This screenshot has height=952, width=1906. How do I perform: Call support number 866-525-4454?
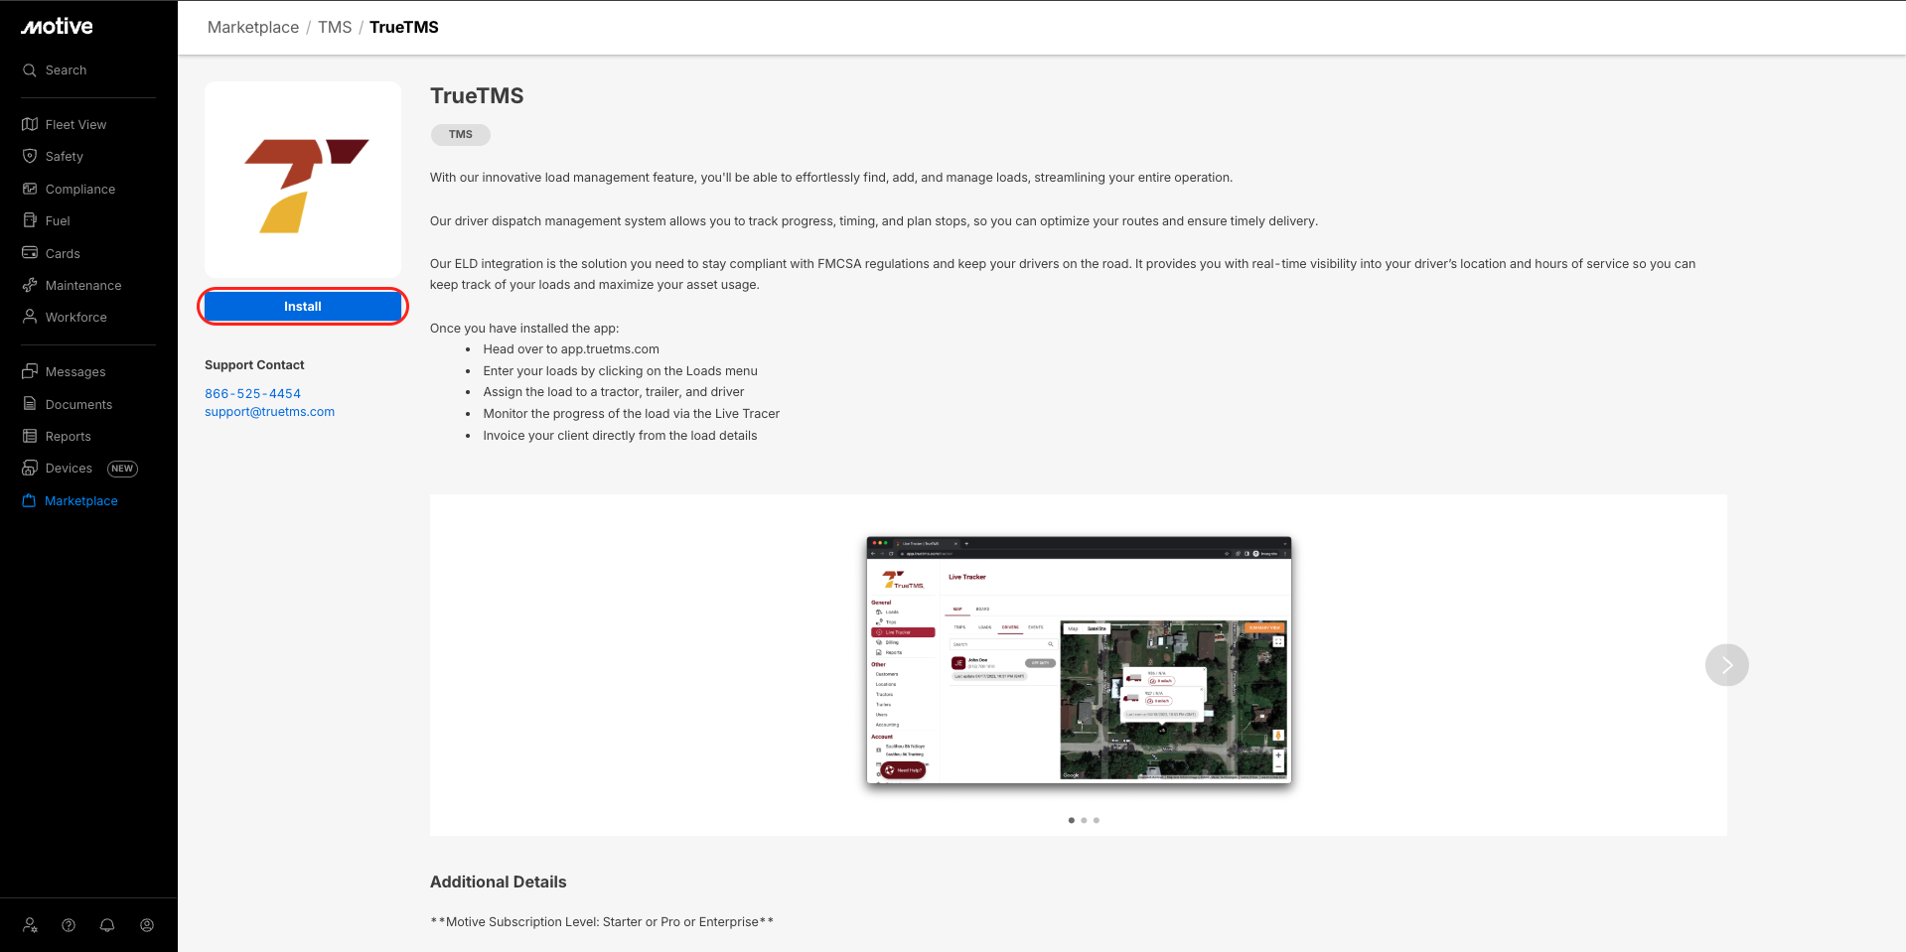pyautogui.click(x=252, y=394)
